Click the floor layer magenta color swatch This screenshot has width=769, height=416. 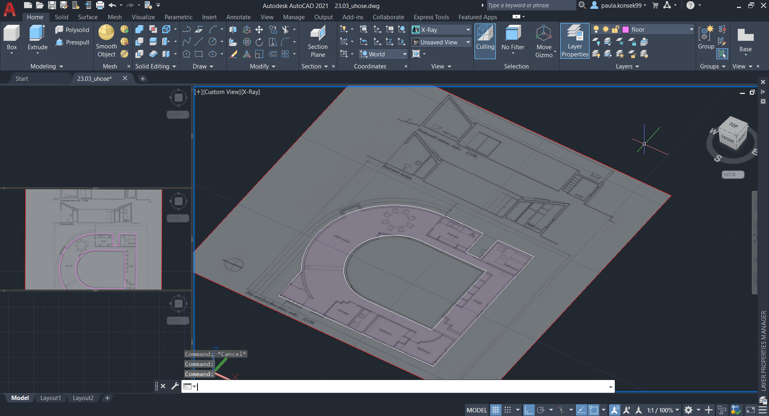[x=625, y=29]
